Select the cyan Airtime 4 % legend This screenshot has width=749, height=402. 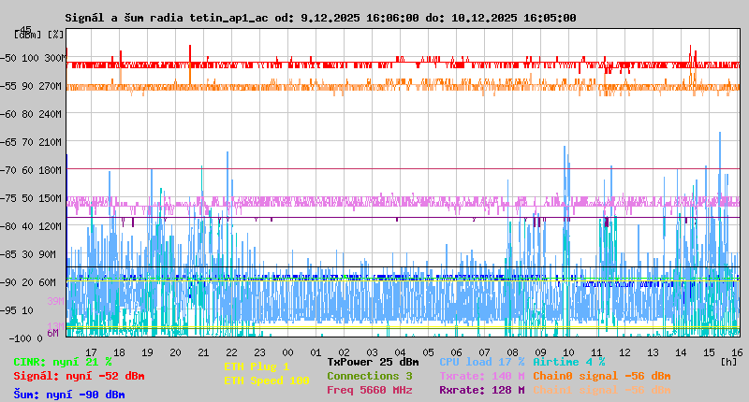coord(568,362)
